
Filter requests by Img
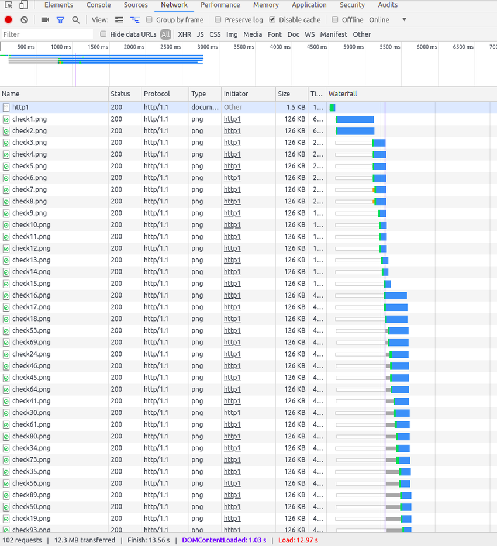pyautogui.click(x=232, y=34)
